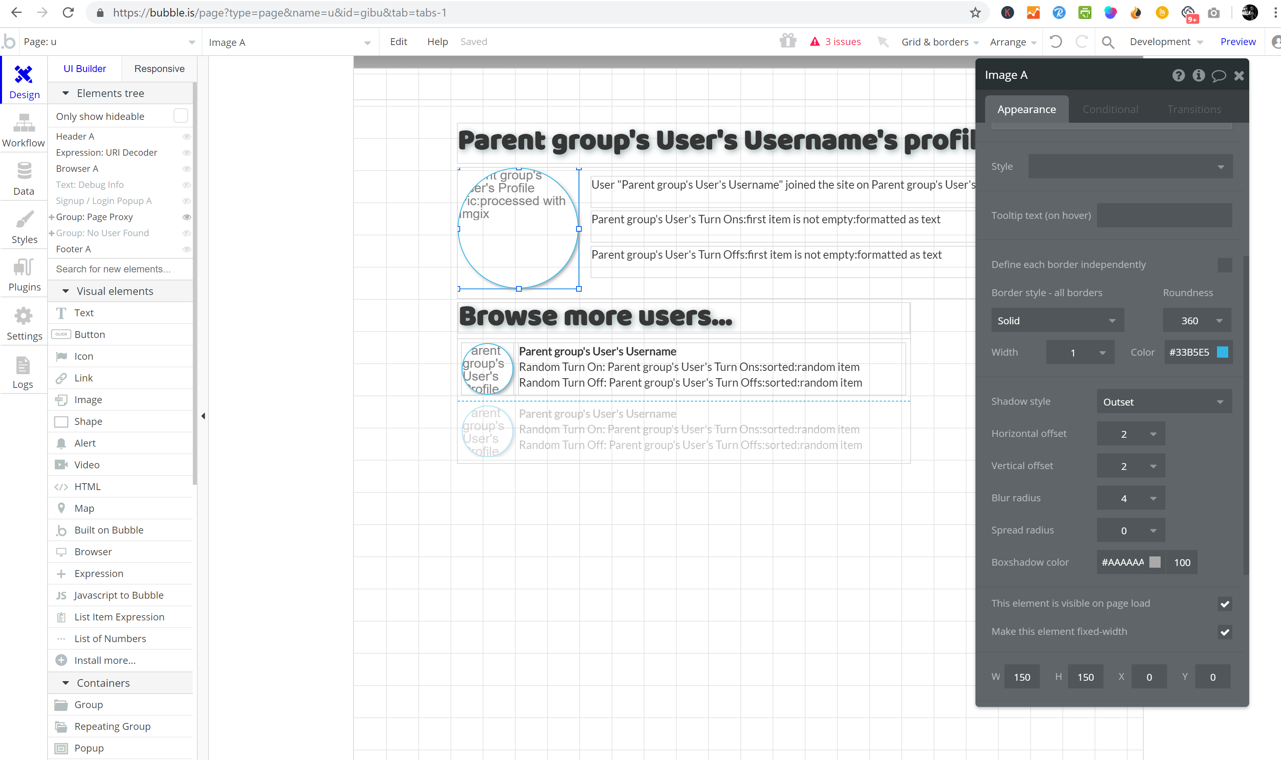Click the question mark help icon in the Image A panel
This screenshot has height=760, width=1281.
[1178, 76]
